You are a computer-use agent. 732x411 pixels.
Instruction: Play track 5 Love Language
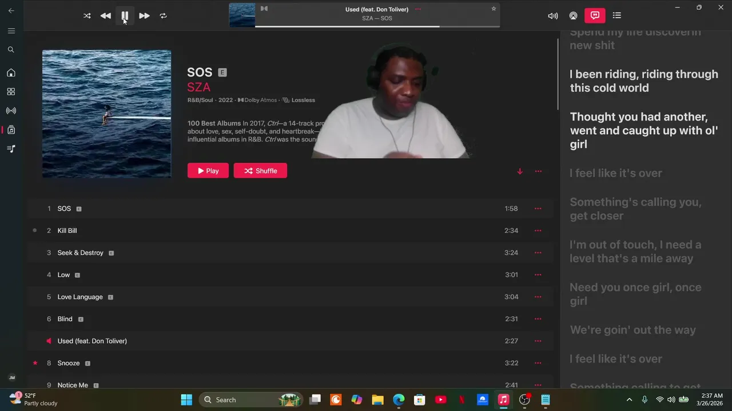pyautogui.click(x=290, y=297)
